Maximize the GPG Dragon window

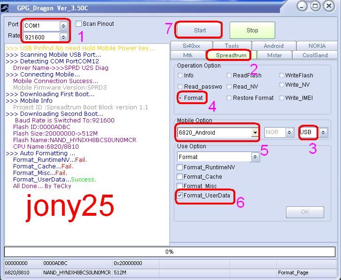coord(316,6)
